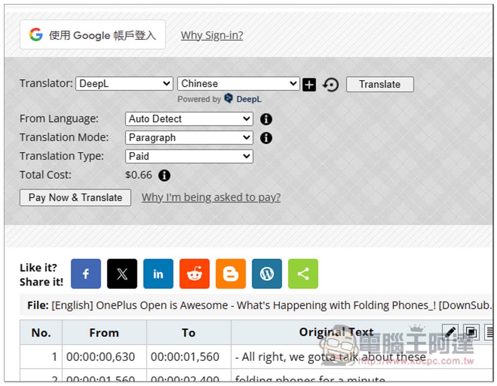Screen dimensions: 497x386
Task: Click the reset history icon beside Translate
Action: coord(331,84)
